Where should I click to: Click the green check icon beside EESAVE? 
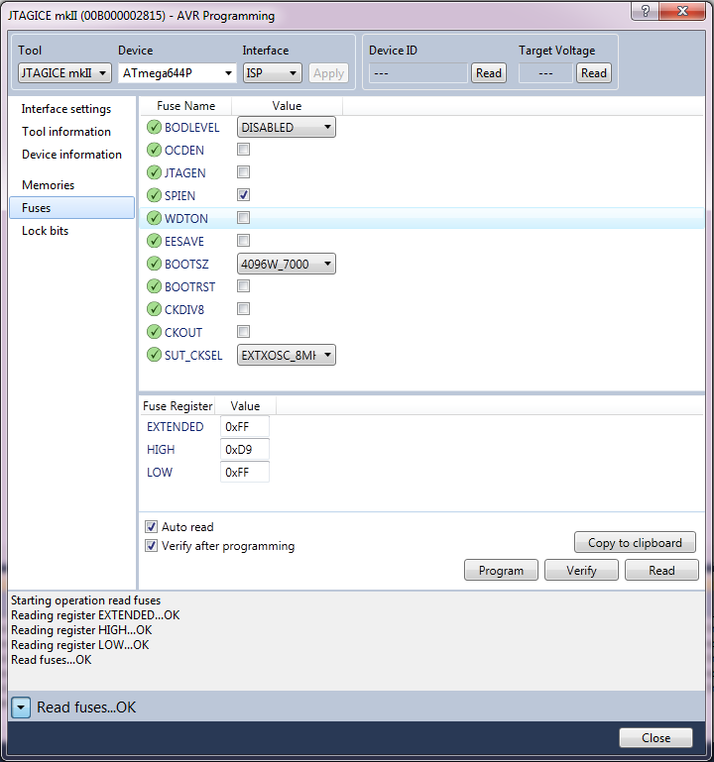pos(154,241)
